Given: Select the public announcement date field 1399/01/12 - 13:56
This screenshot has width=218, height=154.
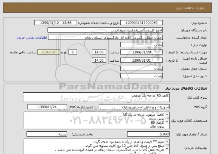Looking at the screenshot, I should 56,23.
